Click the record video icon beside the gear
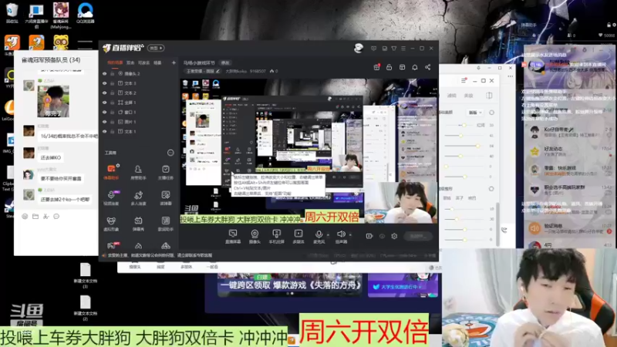Image resolution: width=617 pixels, height=347 pixels. click(x=369, y=236)
